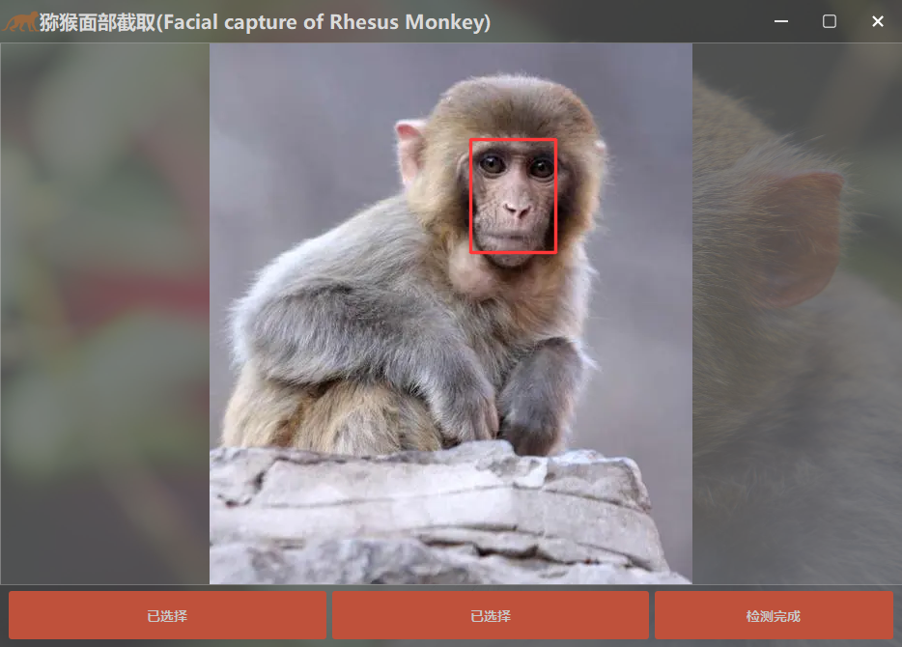Screen dimensions: 902x647
Task: Click the top edge of red bounding box
Action: click(x=513, y=140)
